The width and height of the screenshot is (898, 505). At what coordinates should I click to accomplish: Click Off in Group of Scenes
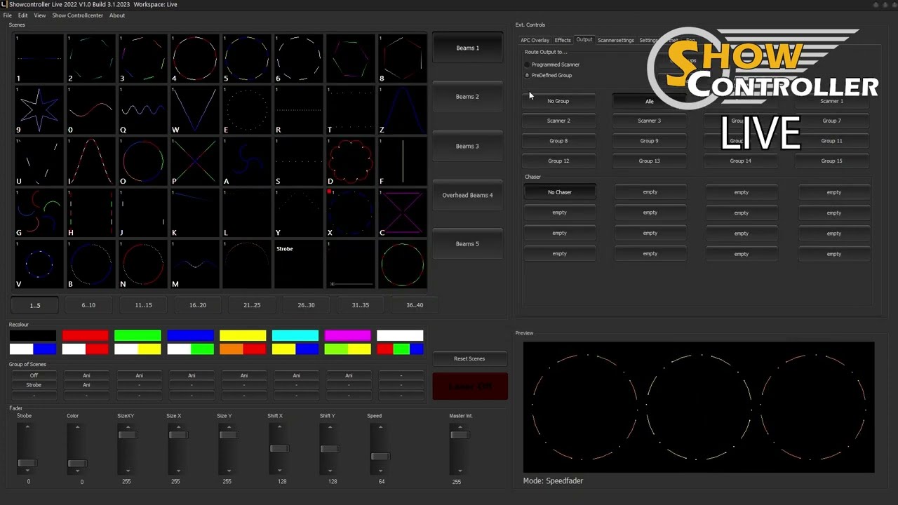point(34,375)
